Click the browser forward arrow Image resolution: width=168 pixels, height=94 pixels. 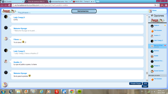click(6, 5)
